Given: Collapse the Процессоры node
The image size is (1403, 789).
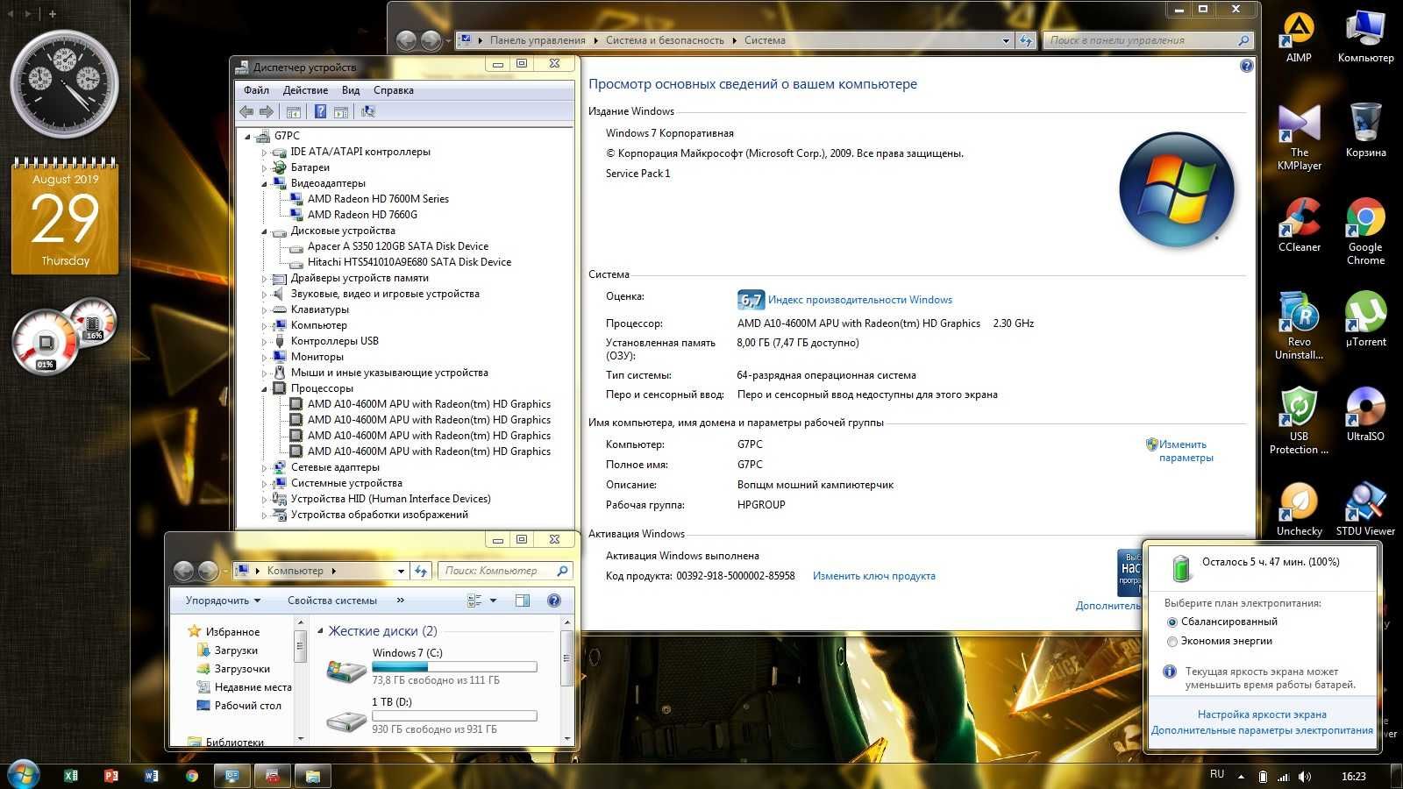Looking at the screenshot, I should [264, 389].
